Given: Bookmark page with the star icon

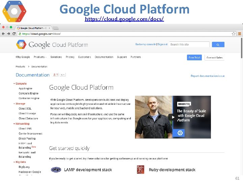Looking at the screenshot, I should [234, 34].
